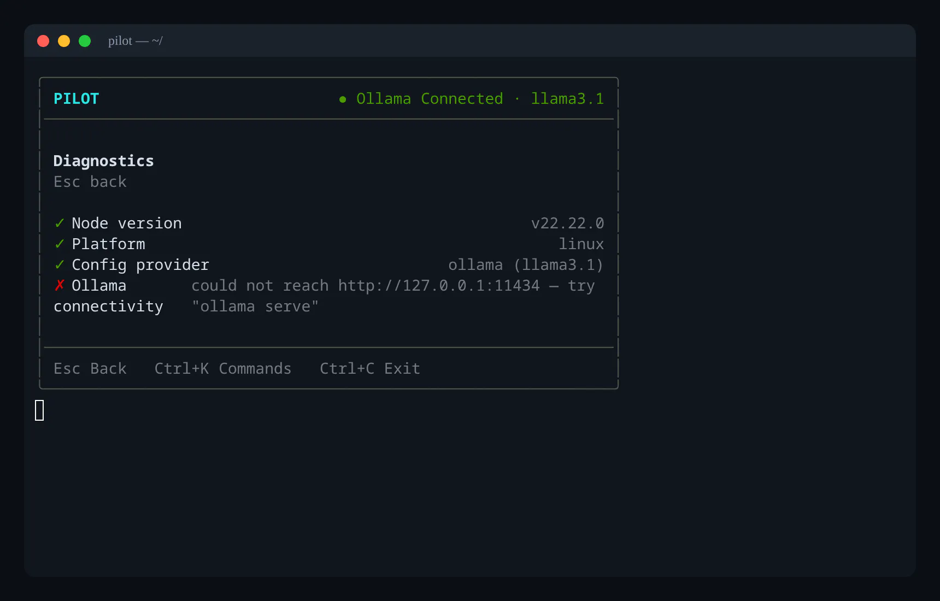
Task: Select the Platform row label
Action: coord(109,244)
